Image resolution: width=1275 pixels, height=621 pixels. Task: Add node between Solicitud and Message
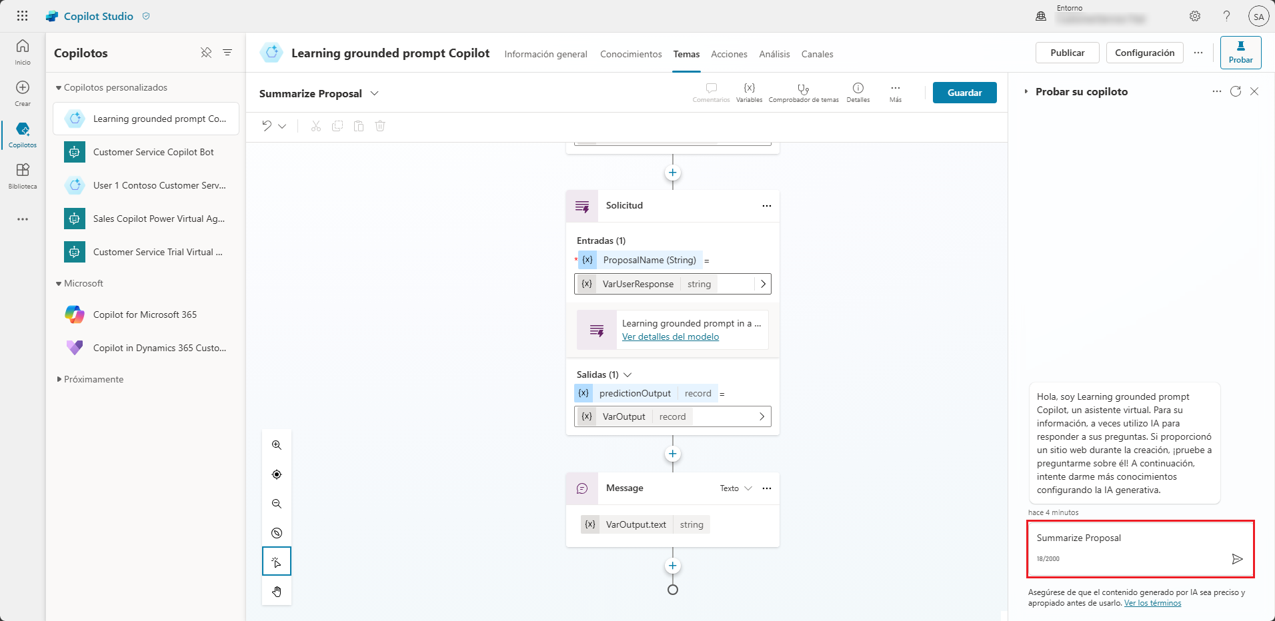pyautogui.click(x=673, y=454)
